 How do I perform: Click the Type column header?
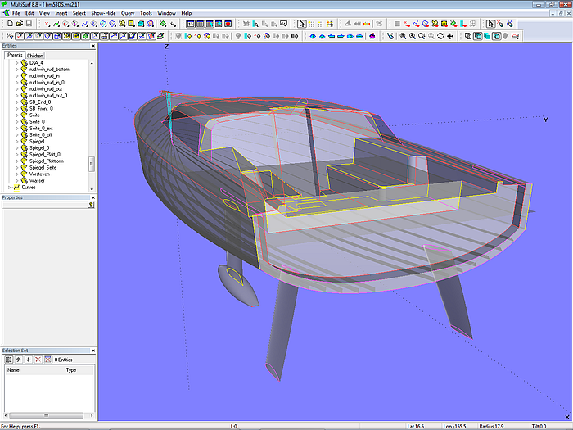coord(79,370)
